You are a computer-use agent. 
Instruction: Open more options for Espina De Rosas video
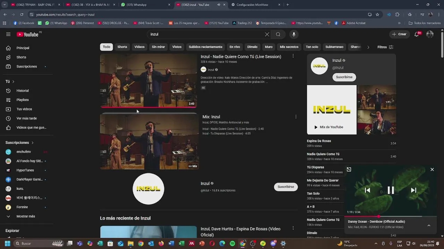pyautogui.click(x=293, y=228)
